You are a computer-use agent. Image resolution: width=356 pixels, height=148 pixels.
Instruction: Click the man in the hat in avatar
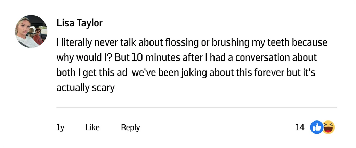click(x=38, y=33)
